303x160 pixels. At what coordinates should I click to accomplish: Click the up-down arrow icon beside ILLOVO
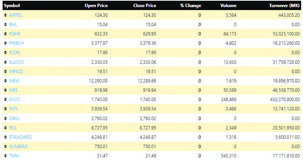5,62
